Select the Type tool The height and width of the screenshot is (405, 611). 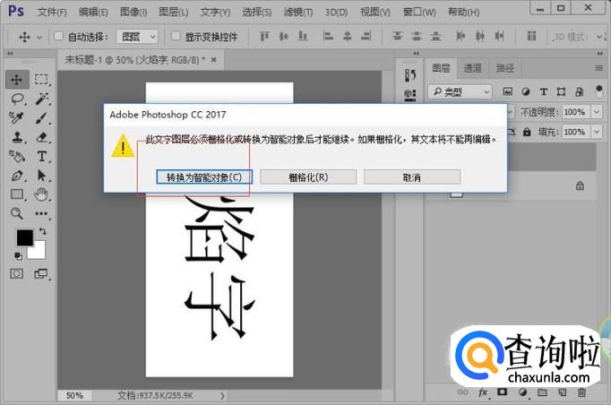[x=42, y=156]
